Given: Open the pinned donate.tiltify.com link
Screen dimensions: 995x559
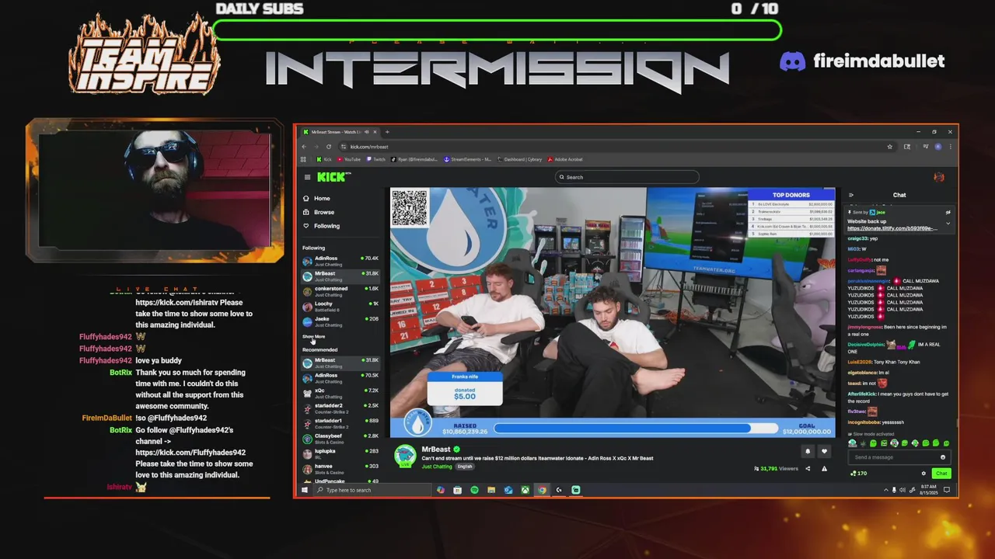Looking at the screenshot, I should pyautogui.click(x=892, y=228).
